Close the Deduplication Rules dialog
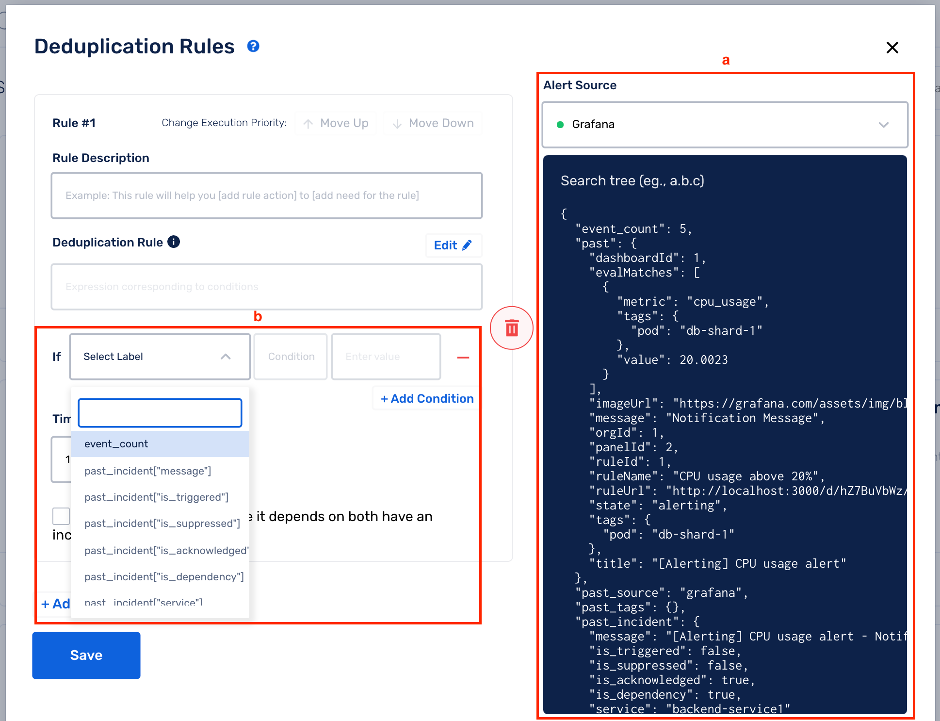Viewport: 940px width, 721px height. 892,48
